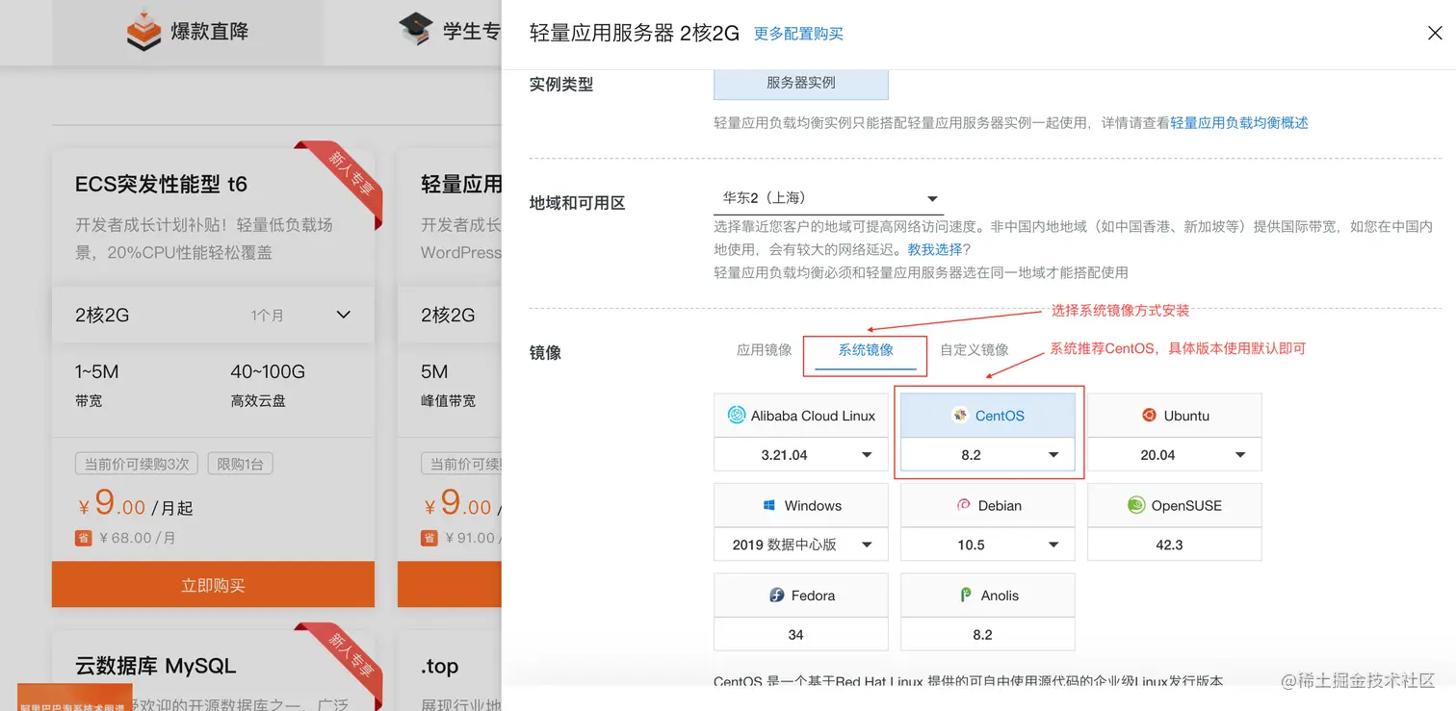The height and width of the screenshot is (711, 1456).
Task: Click the Fedora 34 version field
Action: (801, 635)
